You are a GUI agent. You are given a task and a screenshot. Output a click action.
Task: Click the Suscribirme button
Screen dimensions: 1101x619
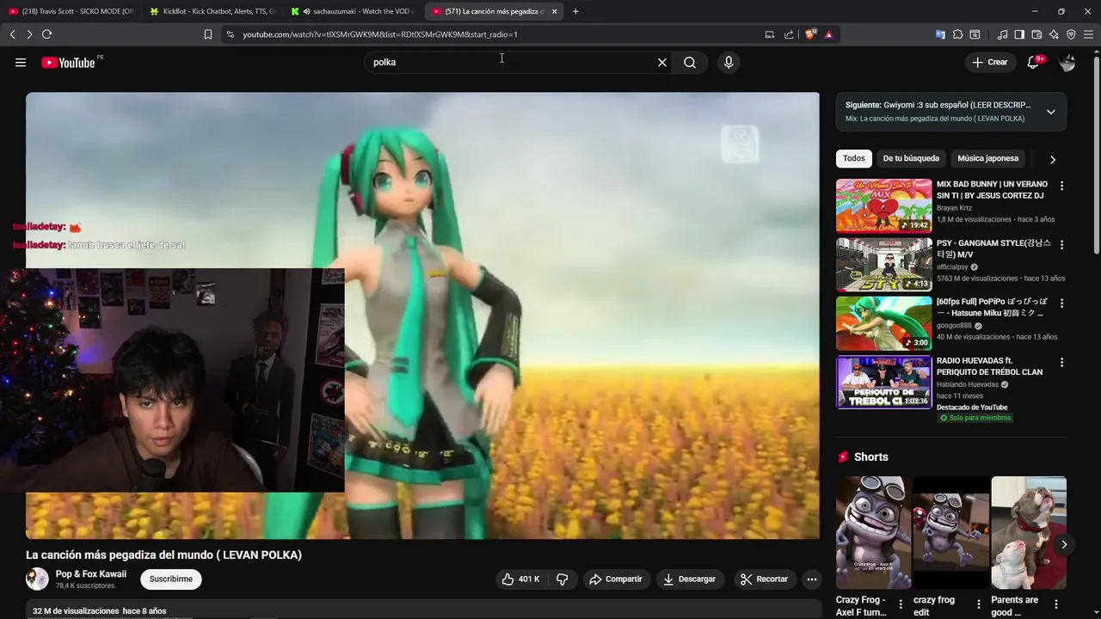coord(171,579)
